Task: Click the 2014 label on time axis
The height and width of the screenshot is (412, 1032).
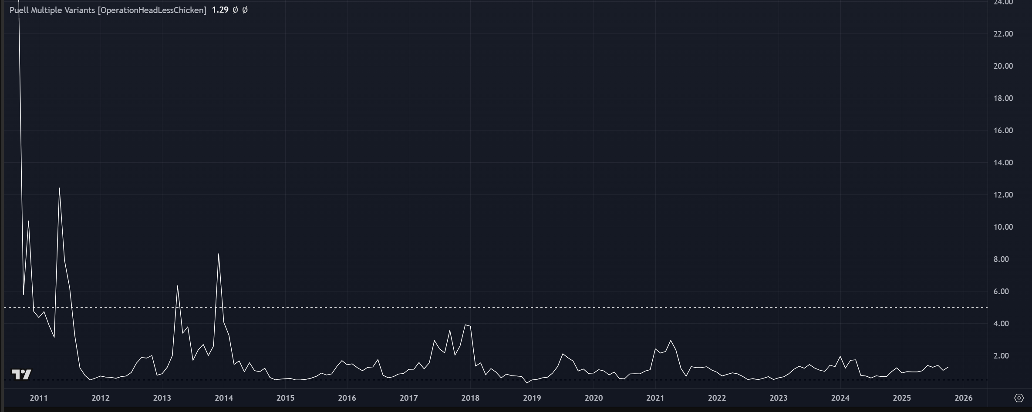Action: (224, 398)
